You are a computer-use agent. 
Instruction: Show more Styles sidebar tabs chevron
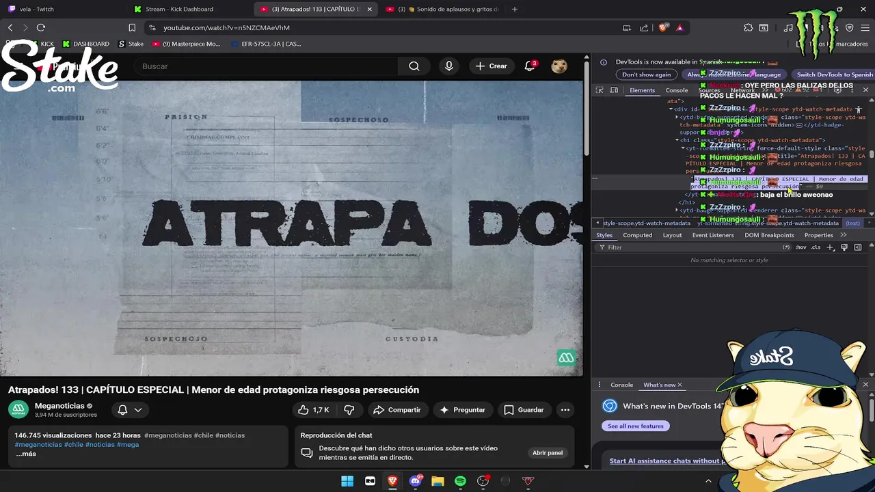[843, 235]
